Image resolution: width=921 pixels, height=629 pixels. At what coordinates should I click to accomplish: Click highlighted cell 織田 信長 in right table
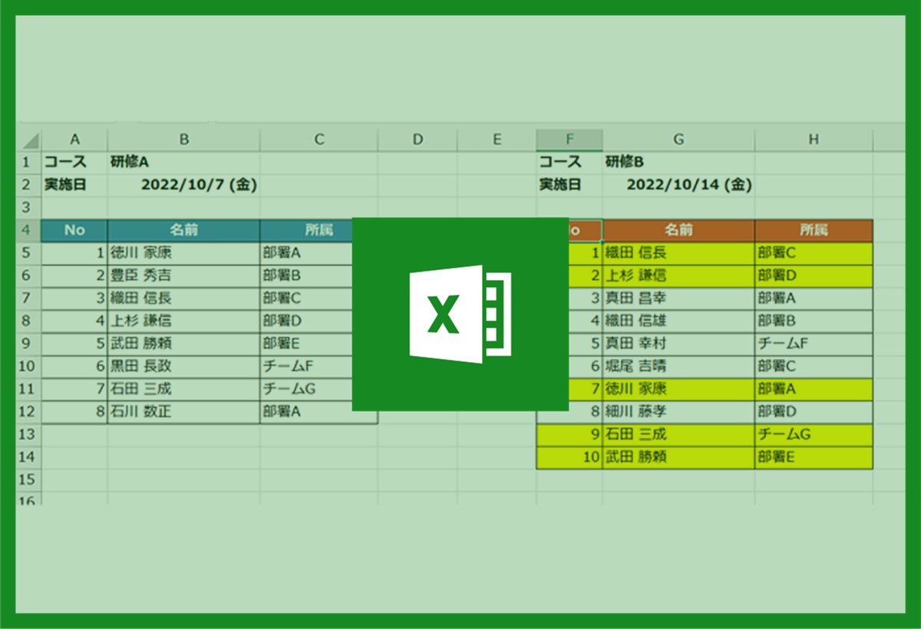678,252
